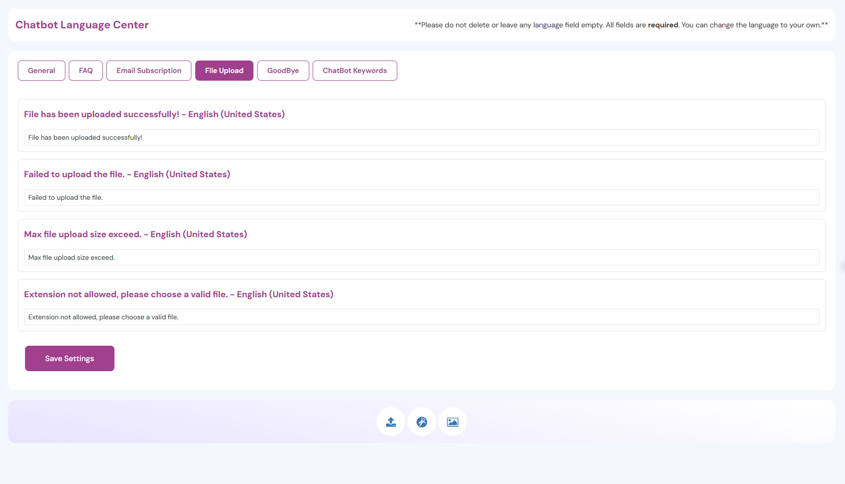
Task: Focus the 'File has been uploaded successfully!' text field
Action: (421, 137)
